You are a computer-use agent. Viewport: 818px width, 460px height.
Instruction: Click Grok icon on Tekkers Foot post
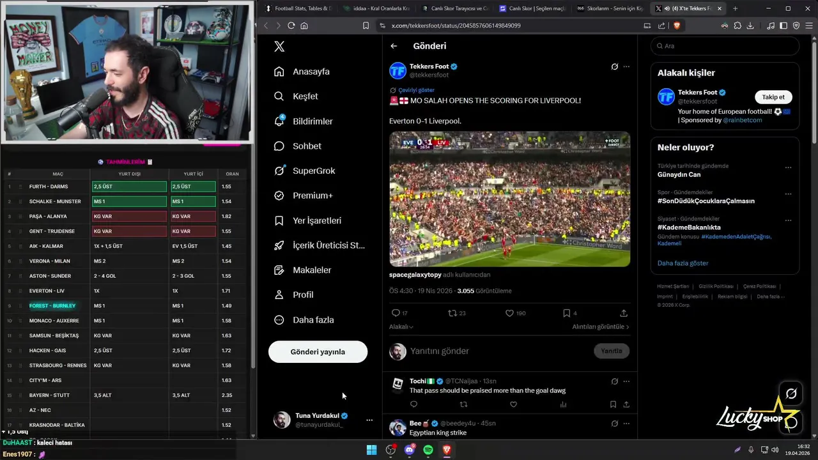coord(614,66)
